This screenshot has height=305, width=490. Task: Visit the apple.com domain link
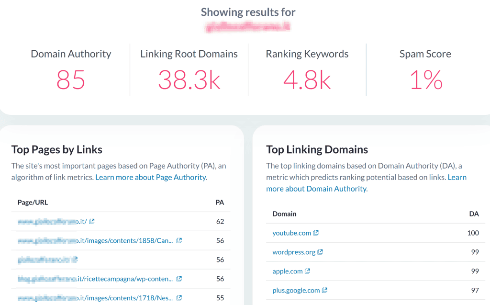point(288,271)
